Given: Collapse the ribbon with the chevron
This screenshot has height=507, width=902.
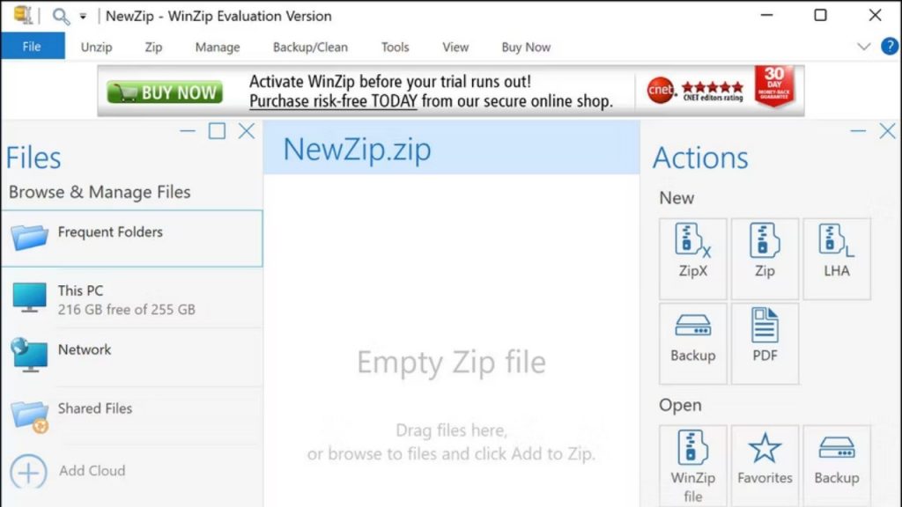Looking at the screenshot, I should [x=863, y=47].
